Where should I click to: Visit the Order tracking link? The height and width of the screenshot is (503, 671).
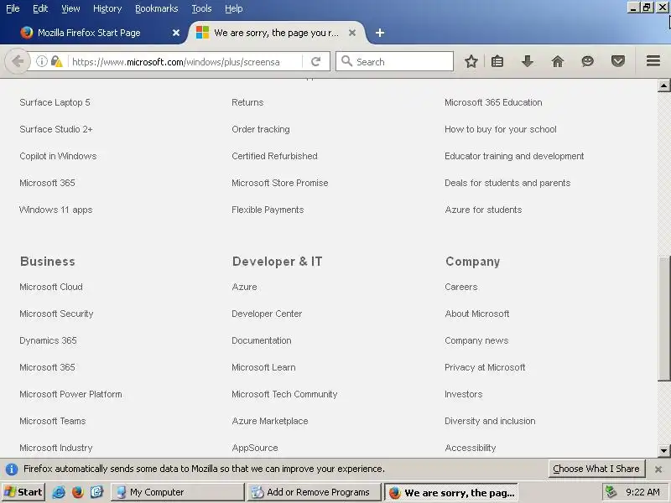point(261,129)
